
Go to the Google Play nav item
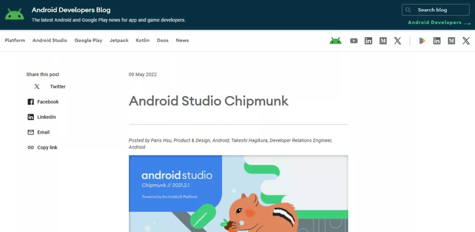click(89, 40)
